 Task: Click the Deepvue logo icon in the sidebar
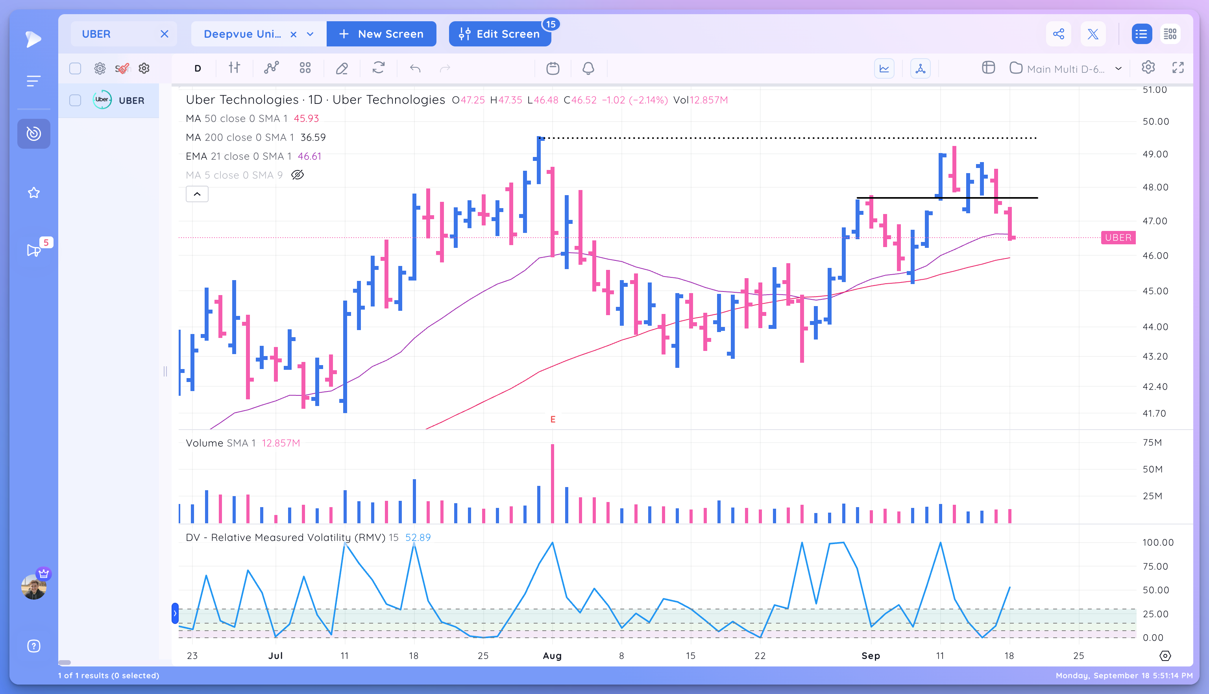(x=33, y=39)
